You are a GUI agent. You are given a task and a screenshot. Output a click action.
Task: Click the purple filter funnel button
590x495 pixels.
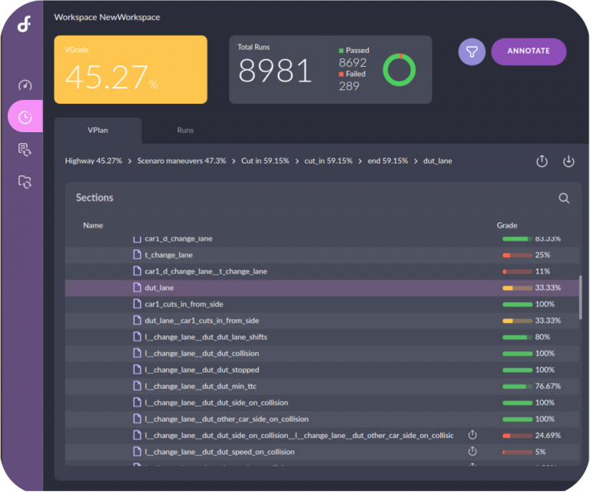pyautogui.click(x=472, y=51)
